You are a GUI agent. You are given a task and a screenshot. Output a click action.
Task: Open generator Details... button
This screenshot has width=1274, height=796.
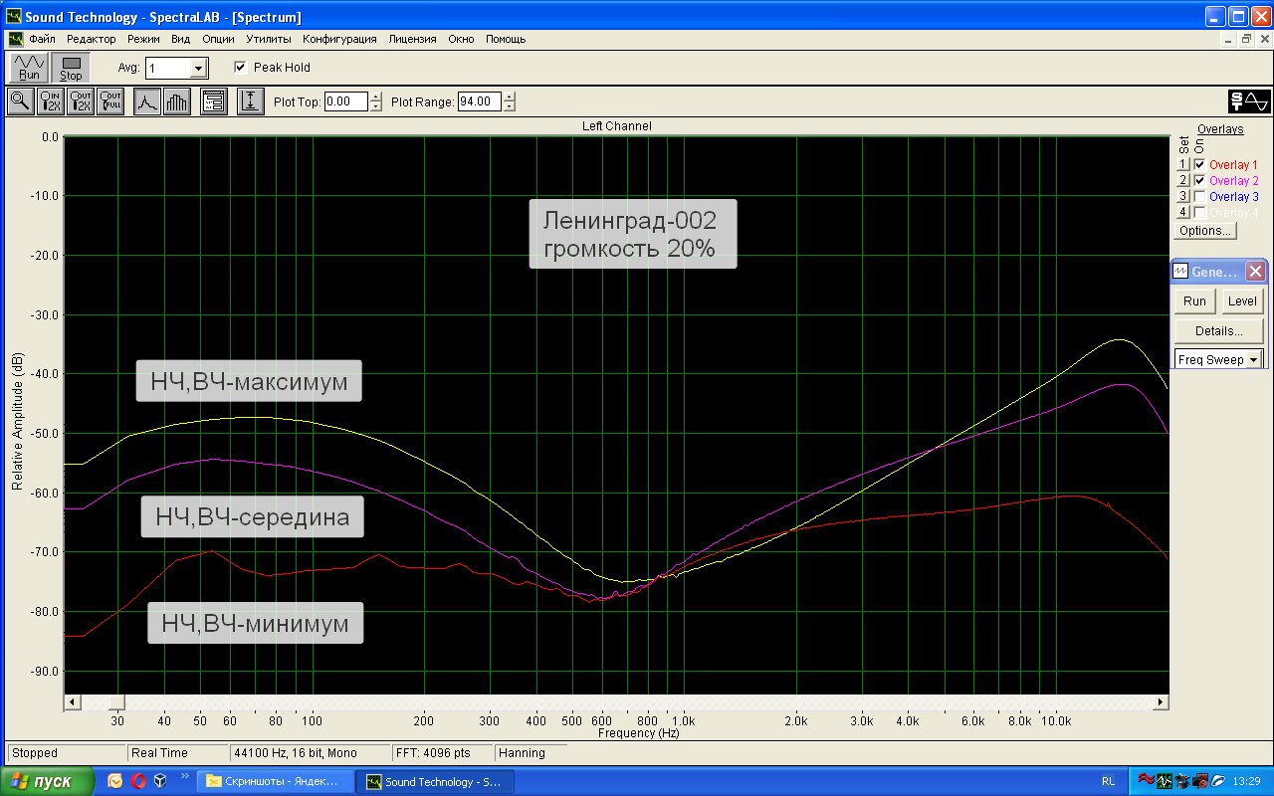click(x=1219, y=331)
